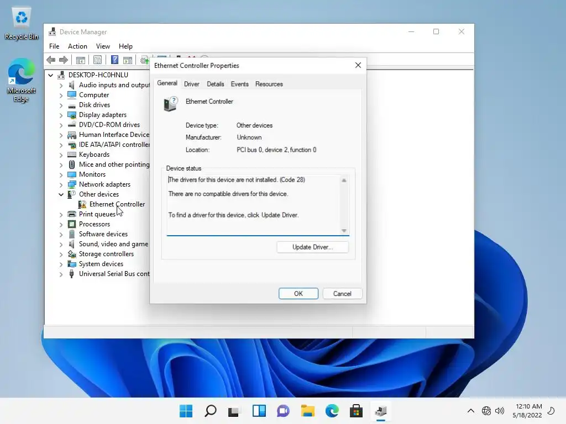Click the Mice and other pointing devices icon
The image size is (566, 424).
point(72,165)
